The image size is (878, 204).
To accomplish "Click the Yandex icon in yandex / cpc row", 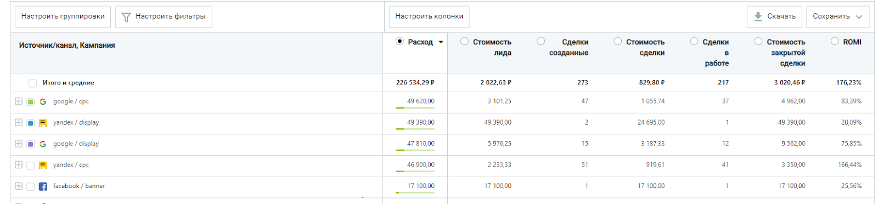I will 43,165.
